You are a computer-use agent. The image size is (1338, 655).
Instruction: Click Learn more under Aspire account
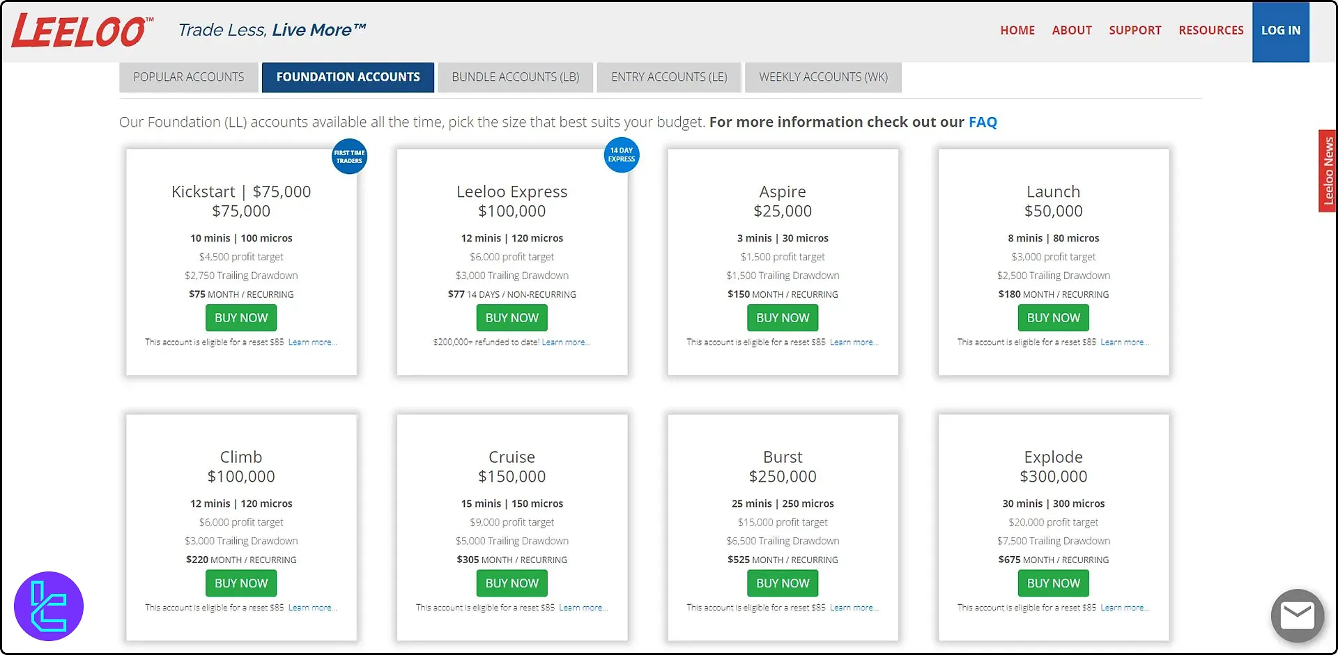tap(854, 342)
